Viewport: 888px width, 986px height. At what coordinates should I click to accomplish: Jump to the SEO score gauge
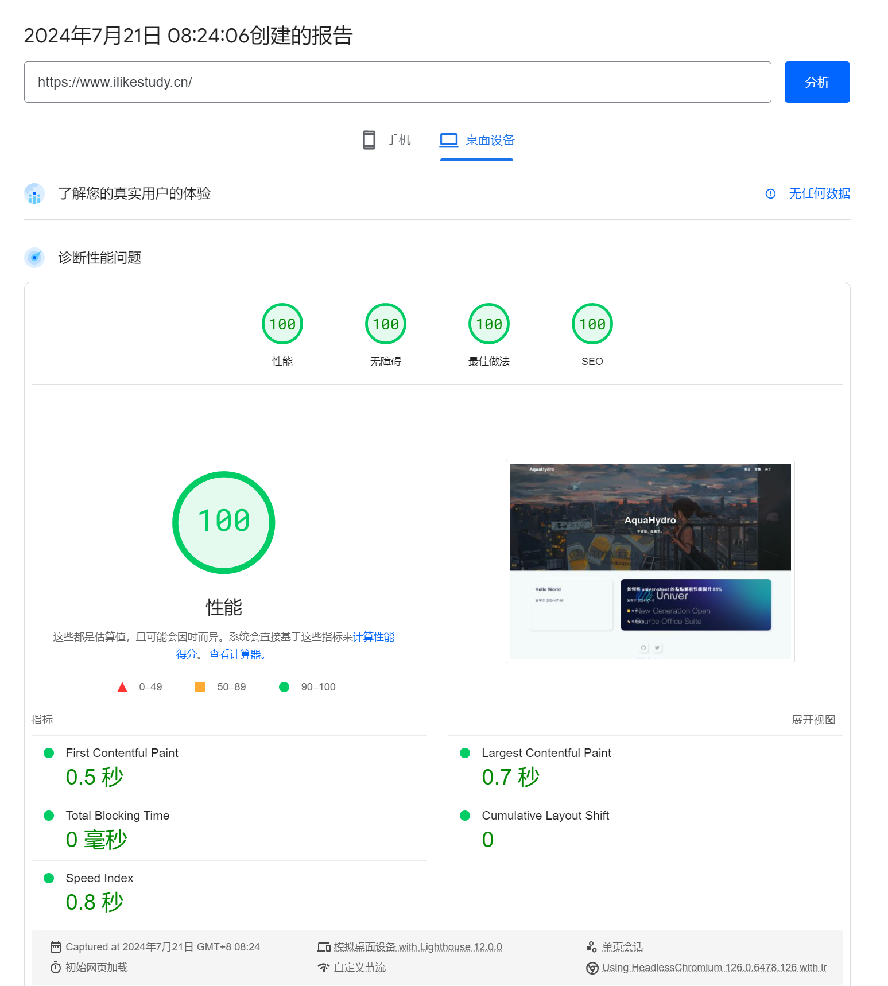click(x=592, y=324)
